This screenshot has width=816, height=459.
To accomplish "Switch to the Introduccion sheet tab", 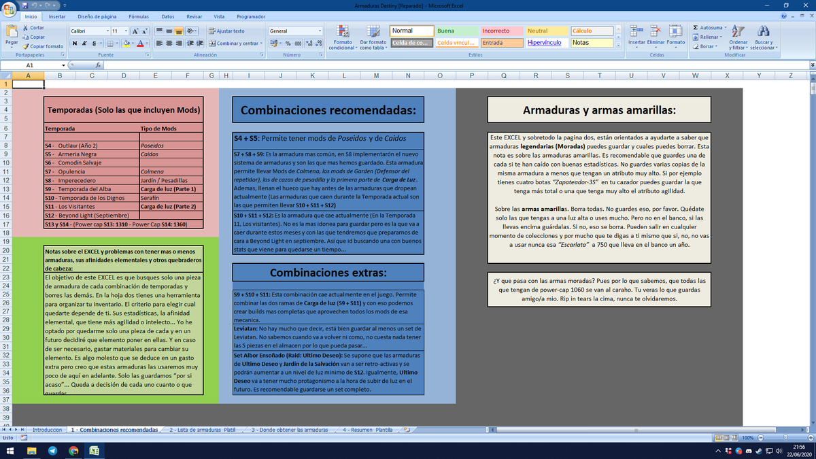I will [48, 430].
